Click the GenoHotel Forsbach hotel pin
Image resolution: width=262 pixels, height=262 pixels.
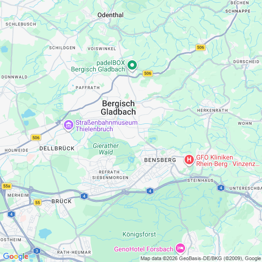tap(180, 249)
